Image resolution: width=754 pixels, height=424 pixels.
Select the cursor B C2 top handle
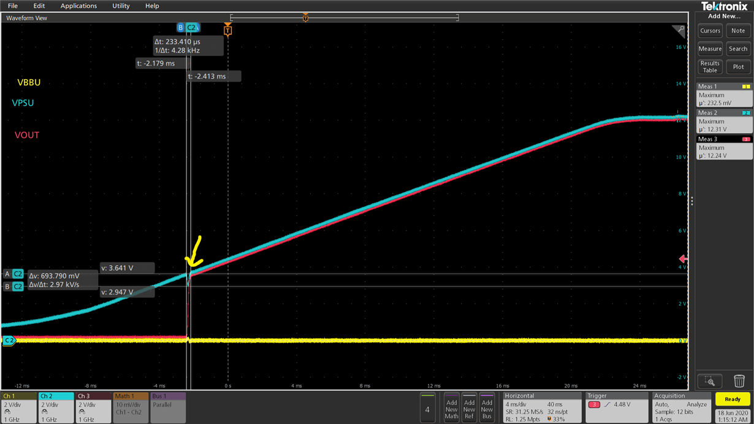pos(188,28)
